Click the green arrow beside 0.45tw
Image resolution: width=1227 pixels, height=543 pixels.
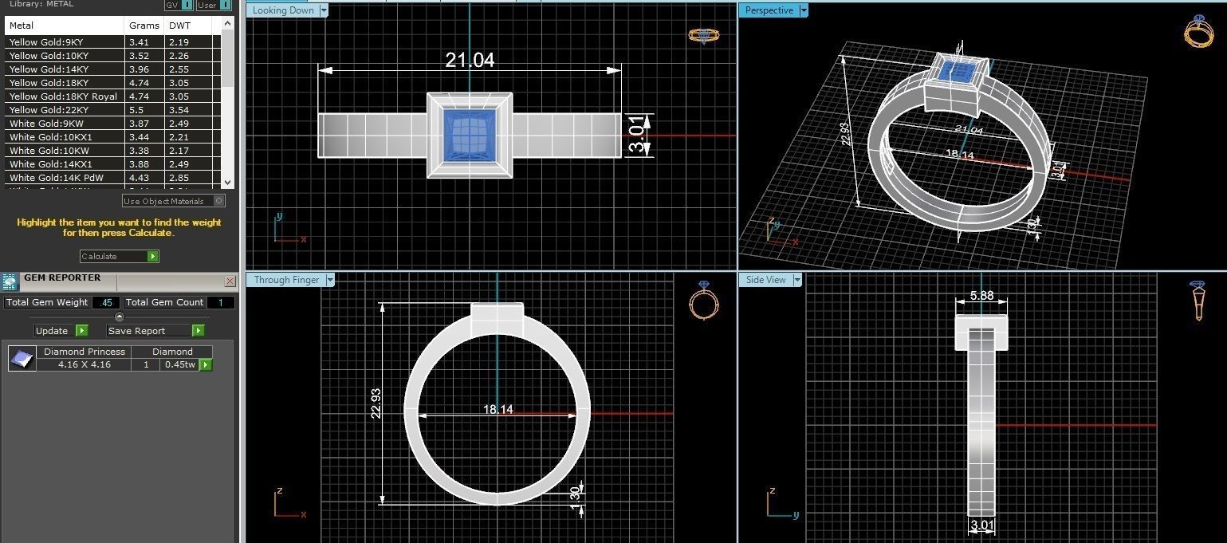205,364
